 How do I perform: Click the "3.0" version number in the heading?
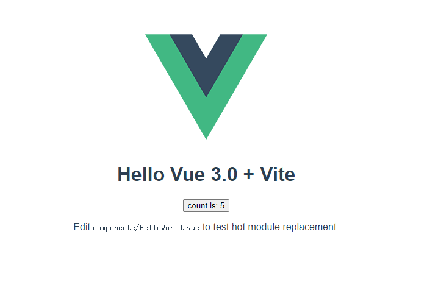[224, 174]
